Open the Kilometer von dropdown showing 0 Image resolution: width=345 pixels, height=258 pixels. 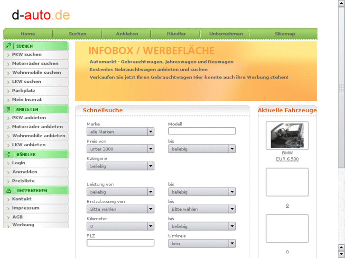pos(121,226)
